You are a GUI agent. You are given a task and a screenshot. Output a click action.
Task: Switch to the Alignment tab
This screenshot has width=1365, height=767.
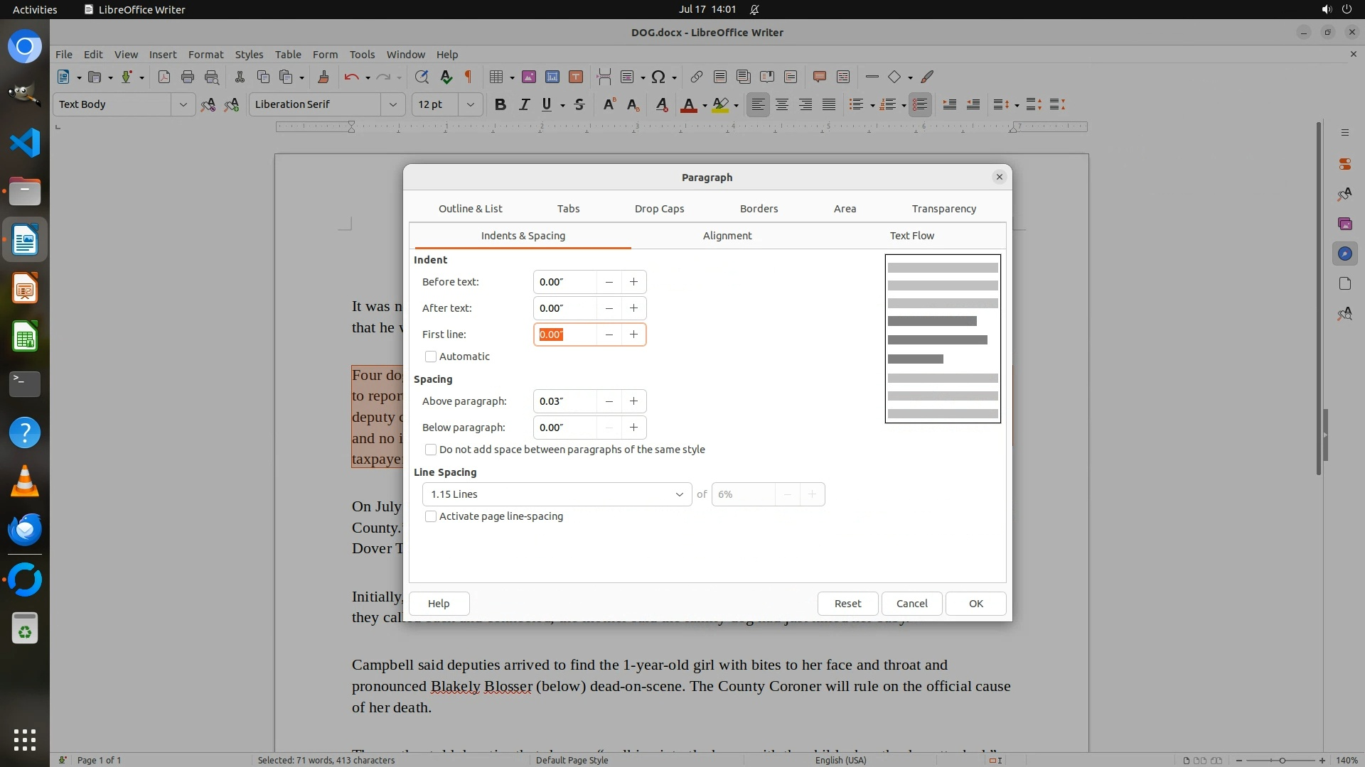[727, 236]
